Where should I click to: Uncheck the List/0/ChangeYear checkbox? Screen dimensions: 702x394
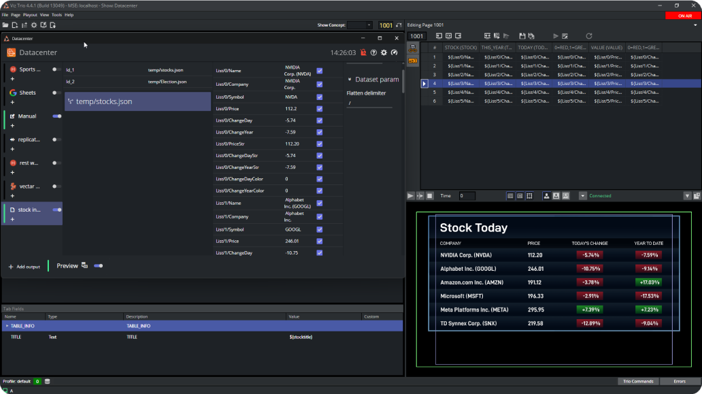320,132
